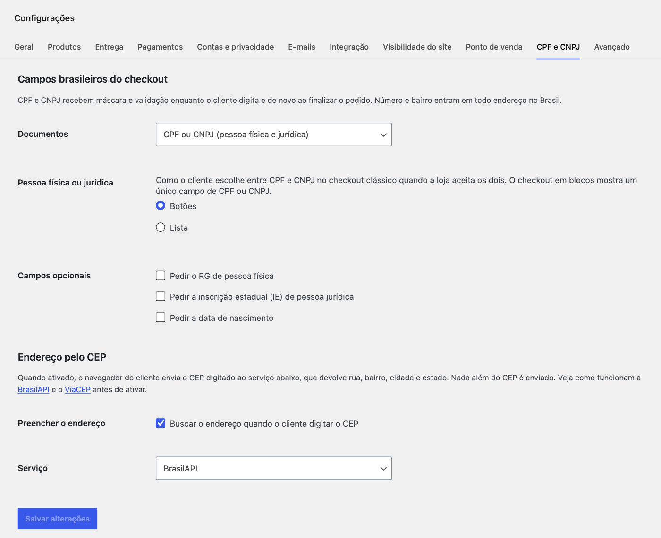Select the CPF e CNPJ tab

pyautogui.click(x=558, y=47)
